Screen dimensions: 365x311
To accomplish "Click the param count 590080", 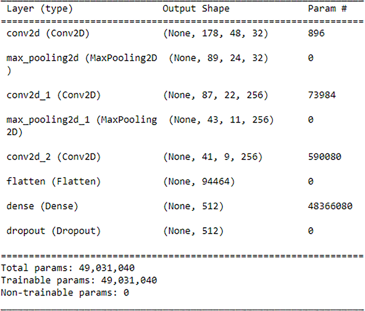I will coord(324,157).
